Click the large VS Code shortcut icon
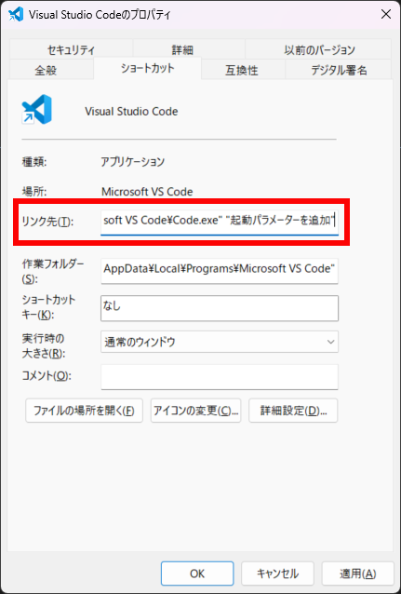401x594 pixels. click(36, 110)
